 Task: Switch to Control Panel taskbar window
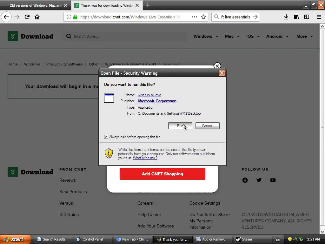93,239
